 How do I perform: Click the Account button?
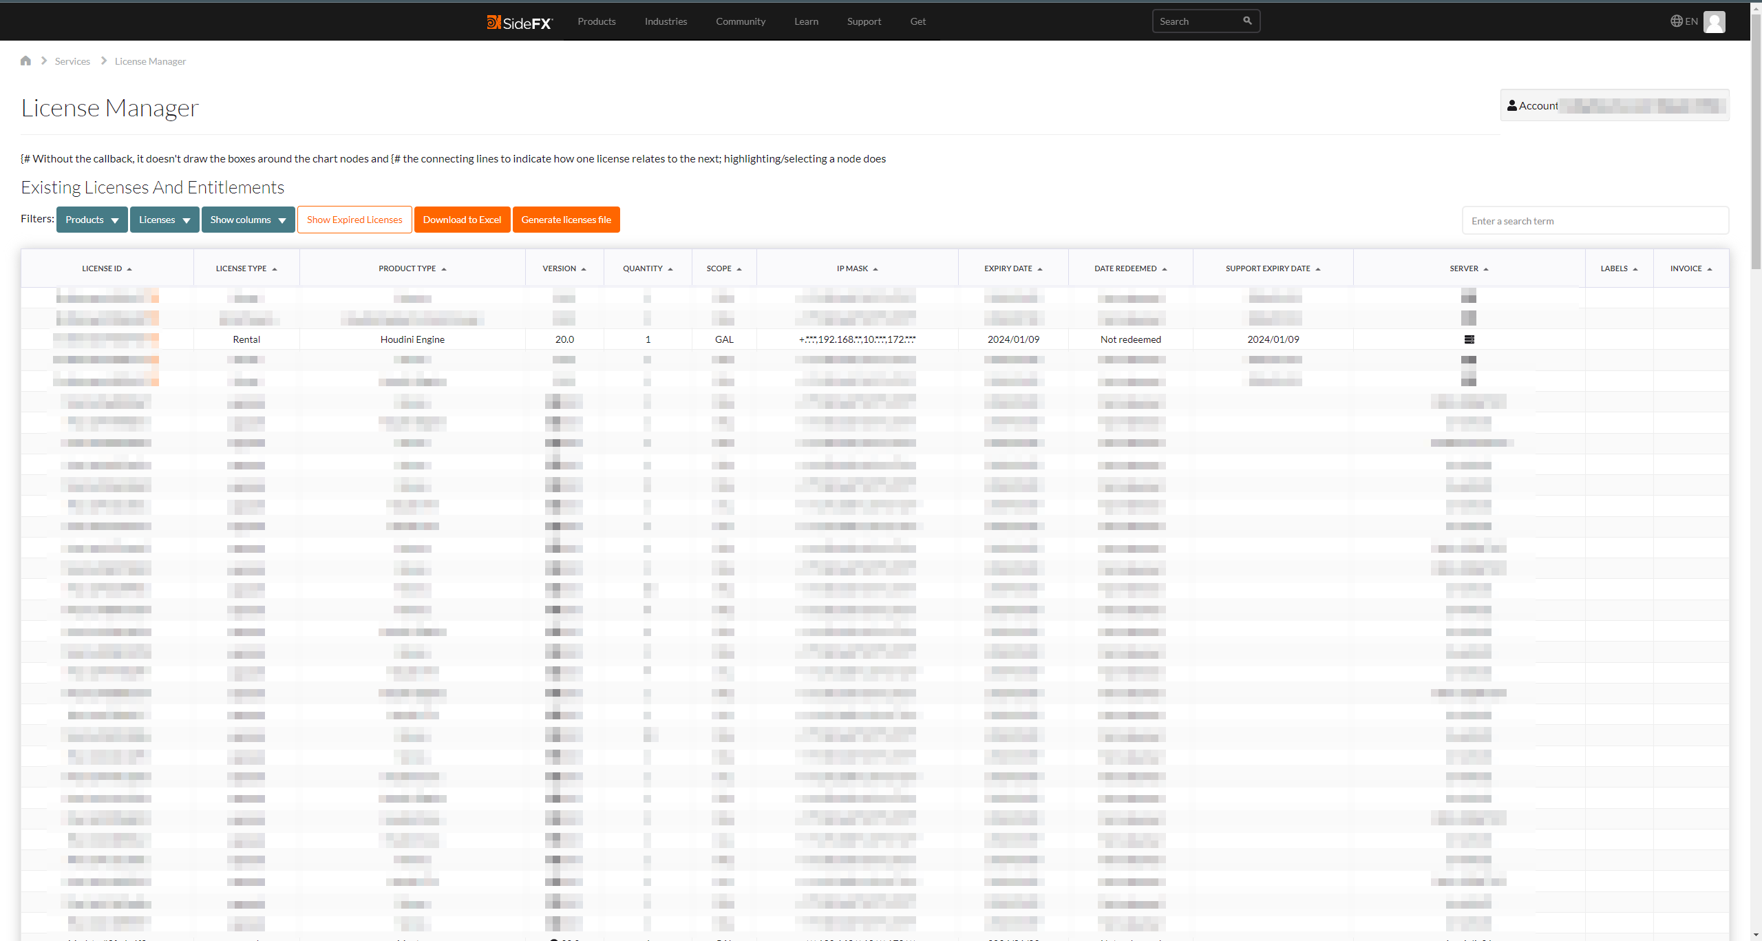[1614, 105]
